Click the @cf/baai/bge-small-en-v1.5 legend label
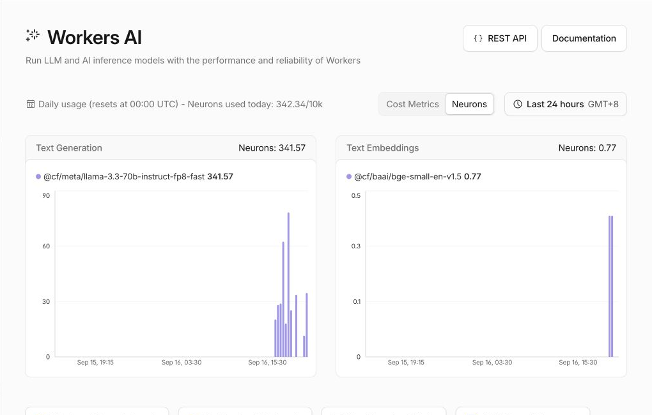 point(408,177)
